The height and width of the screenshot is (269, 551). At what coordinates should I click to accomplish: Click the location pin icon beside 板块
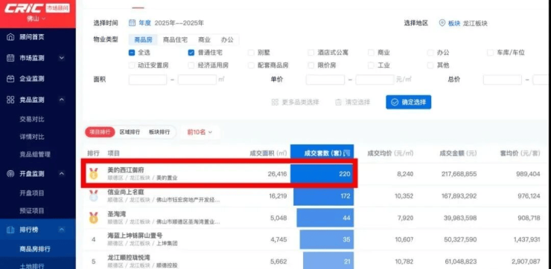click(x=442, y=23)
